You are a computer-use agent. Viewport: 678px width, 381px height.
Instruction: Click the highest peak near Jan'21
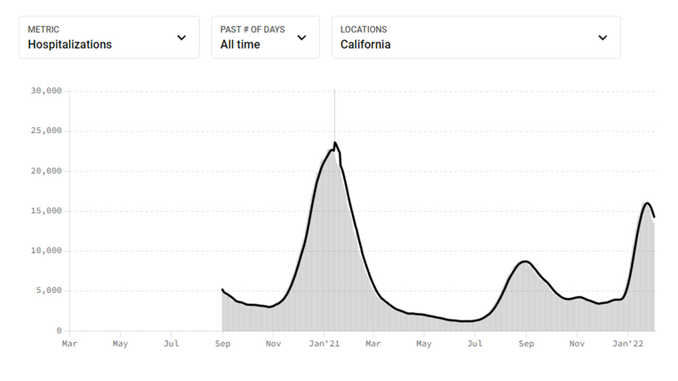click(335, 143)
